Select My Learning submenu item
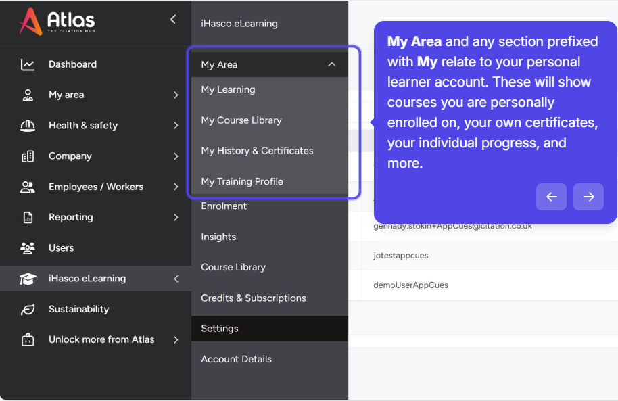Screen dimensions: 618x401 click(x=229, y=89)
